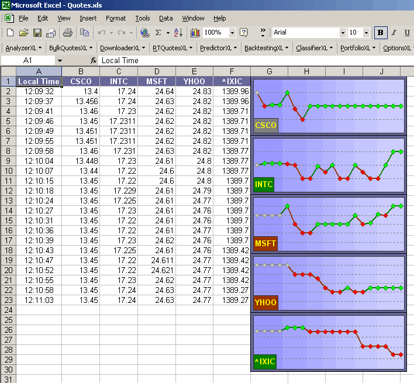Expand the zoom percentage dropdown

click(x=232, y=33)
